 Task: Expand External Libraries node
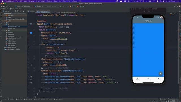click(3, 47)
